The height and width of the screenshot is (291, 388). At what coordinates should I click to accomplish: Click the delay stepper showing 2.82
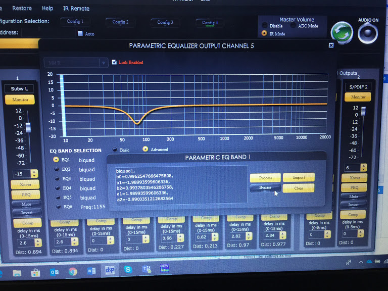point(249,236)
